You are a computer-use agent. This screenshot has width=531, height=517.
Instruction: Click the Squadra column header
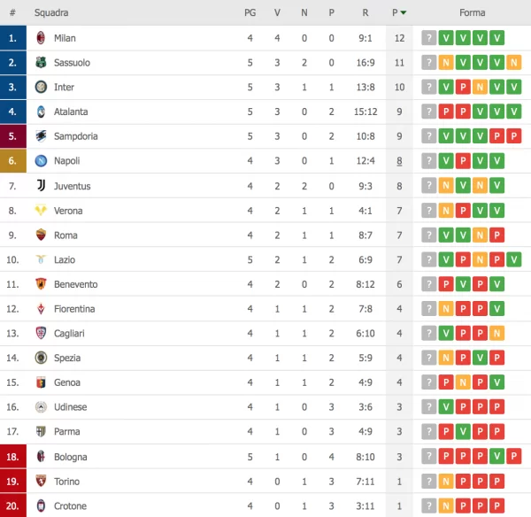51,13
